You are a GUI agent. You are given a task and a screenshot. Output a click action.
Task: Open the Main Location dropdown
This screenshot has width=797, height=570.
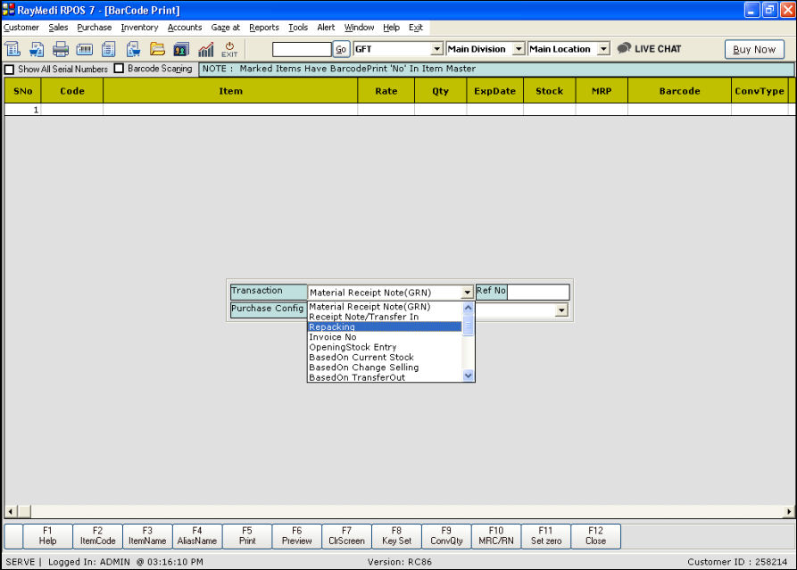pyautogui.click(x=603, y=49)
